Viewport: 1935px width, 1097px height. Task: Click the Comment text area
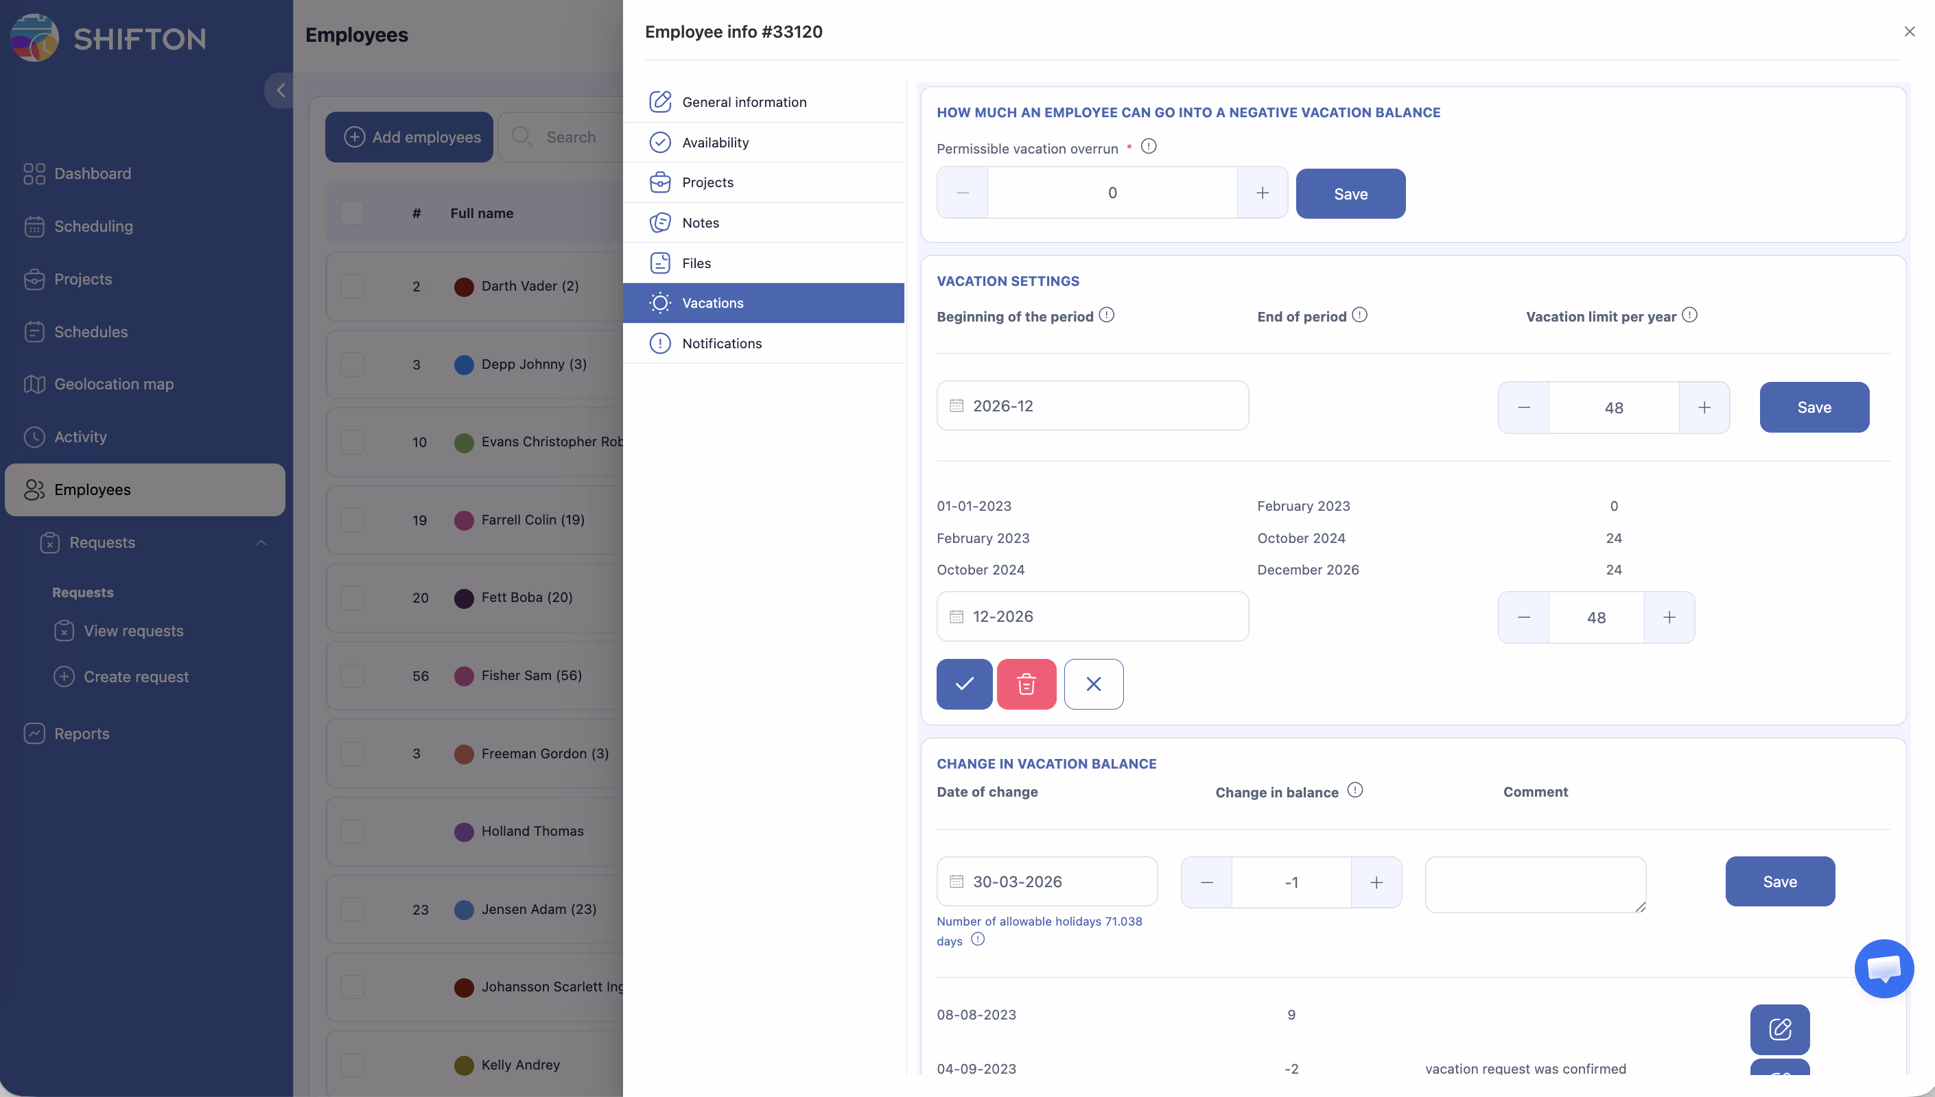pos(1535,884)
